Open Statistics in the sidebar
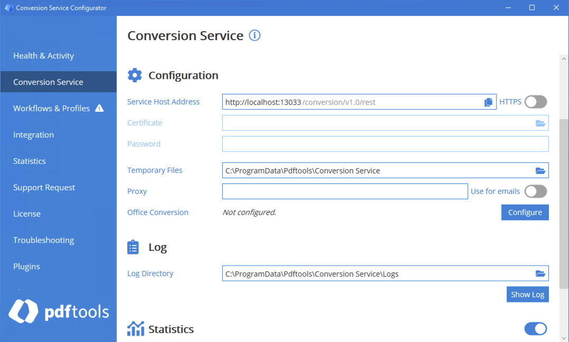 tap(59, 161)
